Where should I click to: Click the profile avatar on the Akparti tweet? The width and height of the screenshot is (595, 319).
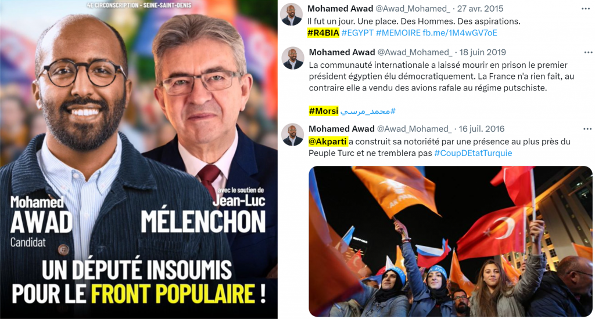click(293, 135)
